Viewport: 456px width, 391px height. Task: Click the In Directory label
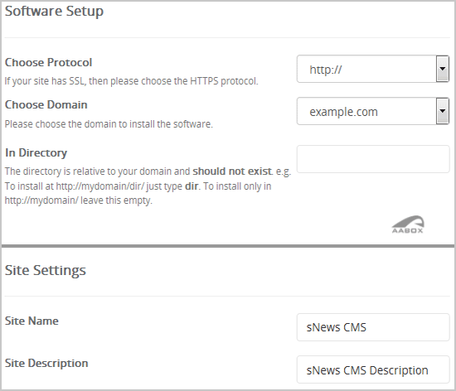tap(36, 152)
